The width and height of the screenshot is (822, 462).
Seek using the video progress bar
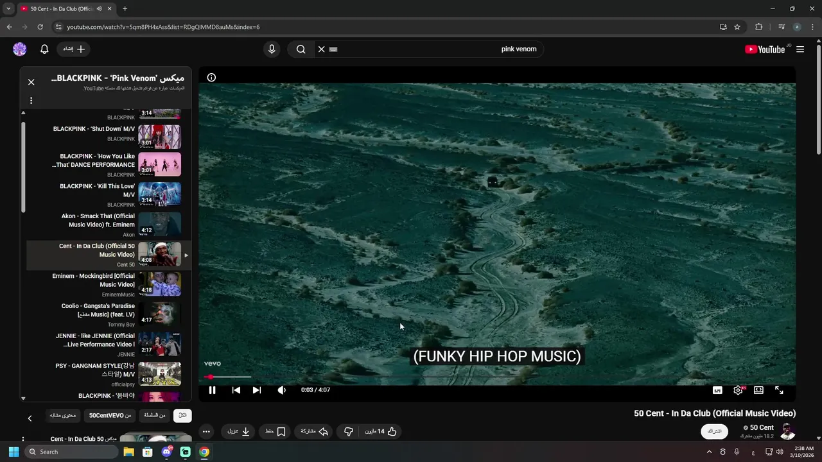click(x=497, y=377)
